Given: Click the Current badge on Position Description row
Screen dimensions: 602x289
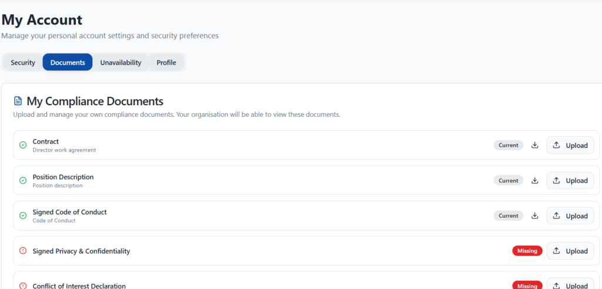Looking at the screenshot, I should [509, 180].
